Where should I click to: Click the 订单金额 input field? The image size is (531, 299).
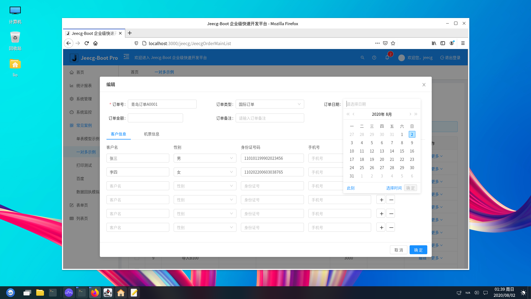[155, 118]
